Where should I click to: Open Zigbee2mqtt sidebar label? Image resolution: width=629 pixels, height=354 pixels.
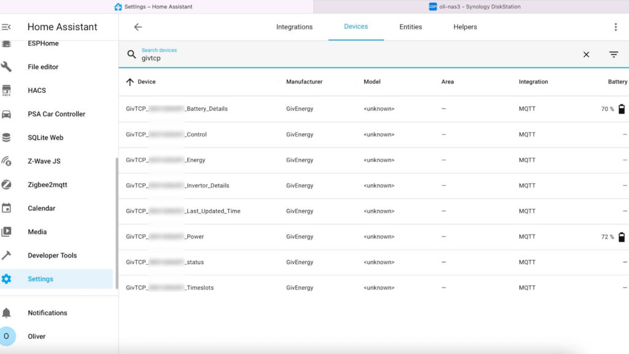point(47,184)
